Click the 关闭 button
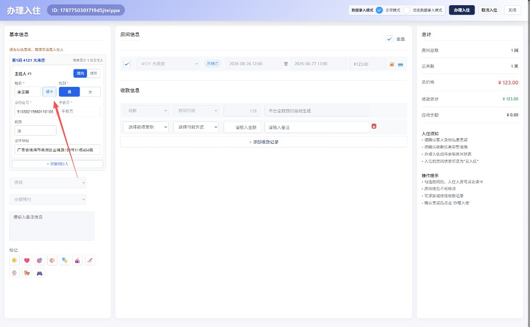The width and height of the screenshot is (530, 327). point(512,10)
